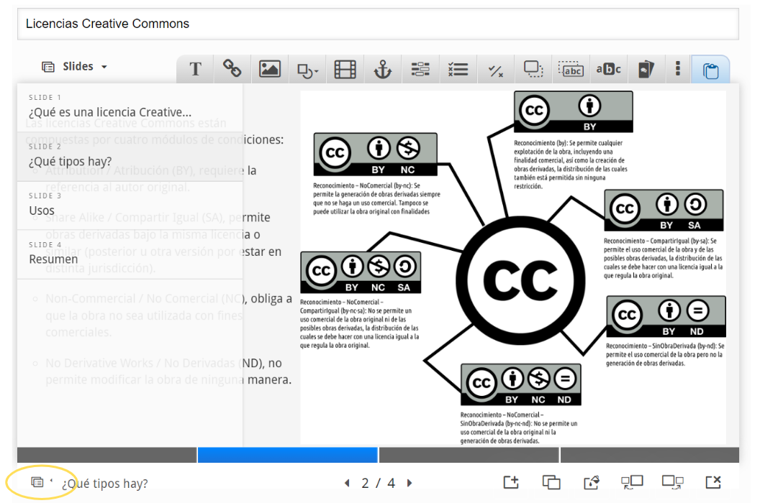Screen dimensions: 760x503
Task: Click the 'Non-Commercial / No Comercial (NC)' bullet text
Action: pyautogui.click(x=168, y=315)
